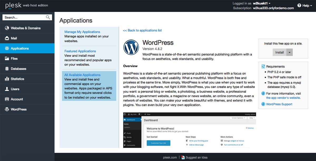
Task: Click the 'Overview' heading
Action: coord(130,66)
